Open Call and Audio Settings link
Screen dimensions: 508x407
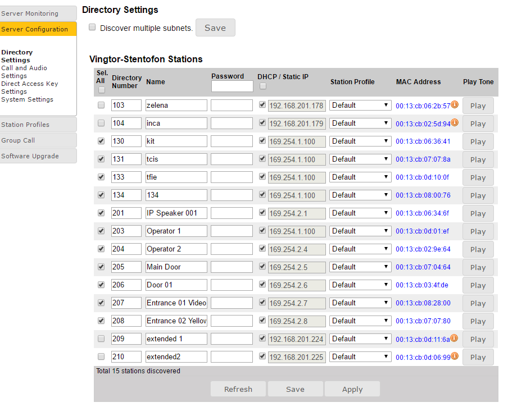(24, 72)
